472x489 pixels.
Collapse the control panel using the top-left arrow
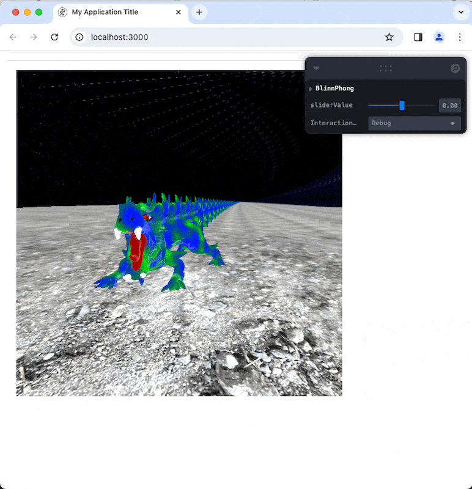(316, 68)
